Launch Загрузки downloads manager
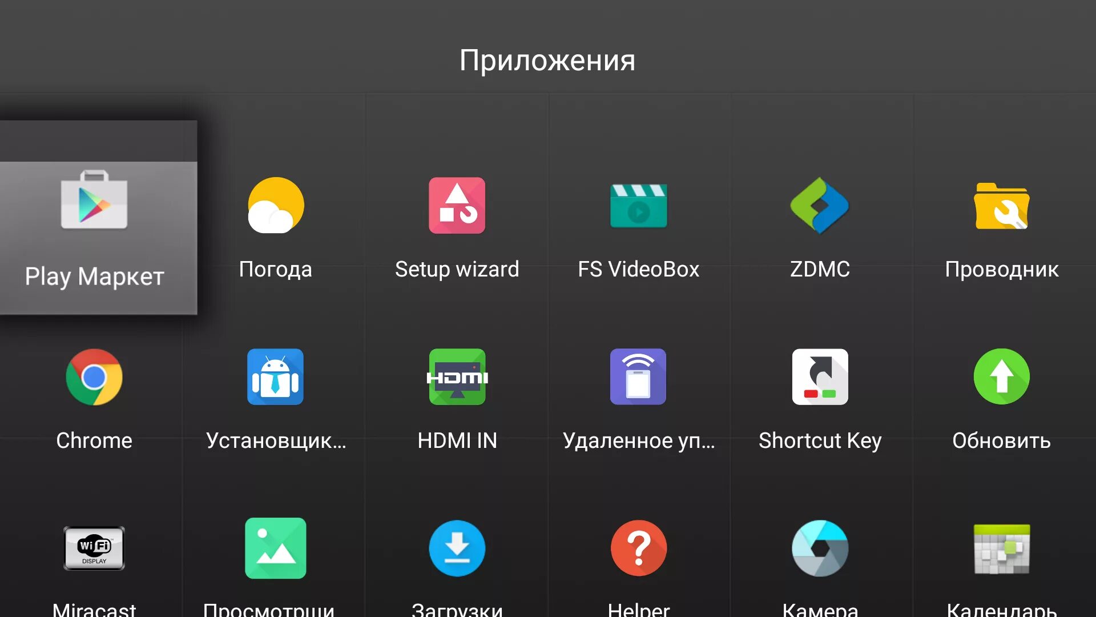The height and width of the screenshot is (617, 1096). (x=457, y=548)
